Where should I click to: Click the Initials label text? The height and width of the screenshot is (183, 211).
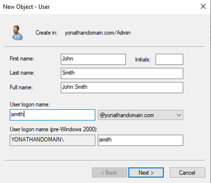pyautogui.click(x=143, y=59)
